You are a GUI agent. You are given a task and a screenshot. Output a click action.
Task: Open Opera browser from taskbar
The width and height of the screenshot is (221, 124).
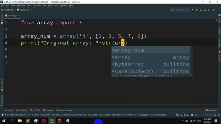point(44,121)
